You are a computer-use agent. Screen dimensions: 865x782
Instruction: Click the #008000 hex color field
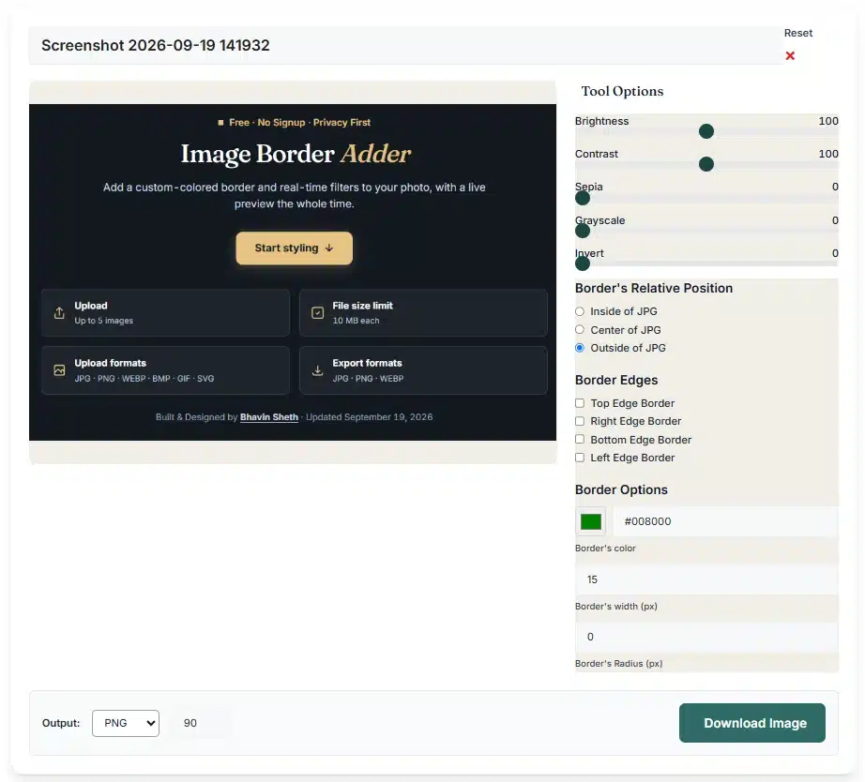pos(725,521)
